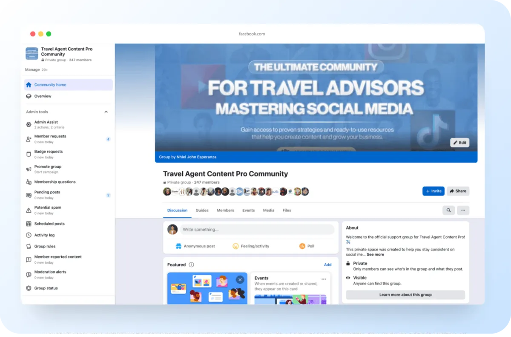Click the Scheduled posts calendar icon
Image resolution: width=511 pixels, height=337 pixels.
pyautogui.click(x=29, y=224)
